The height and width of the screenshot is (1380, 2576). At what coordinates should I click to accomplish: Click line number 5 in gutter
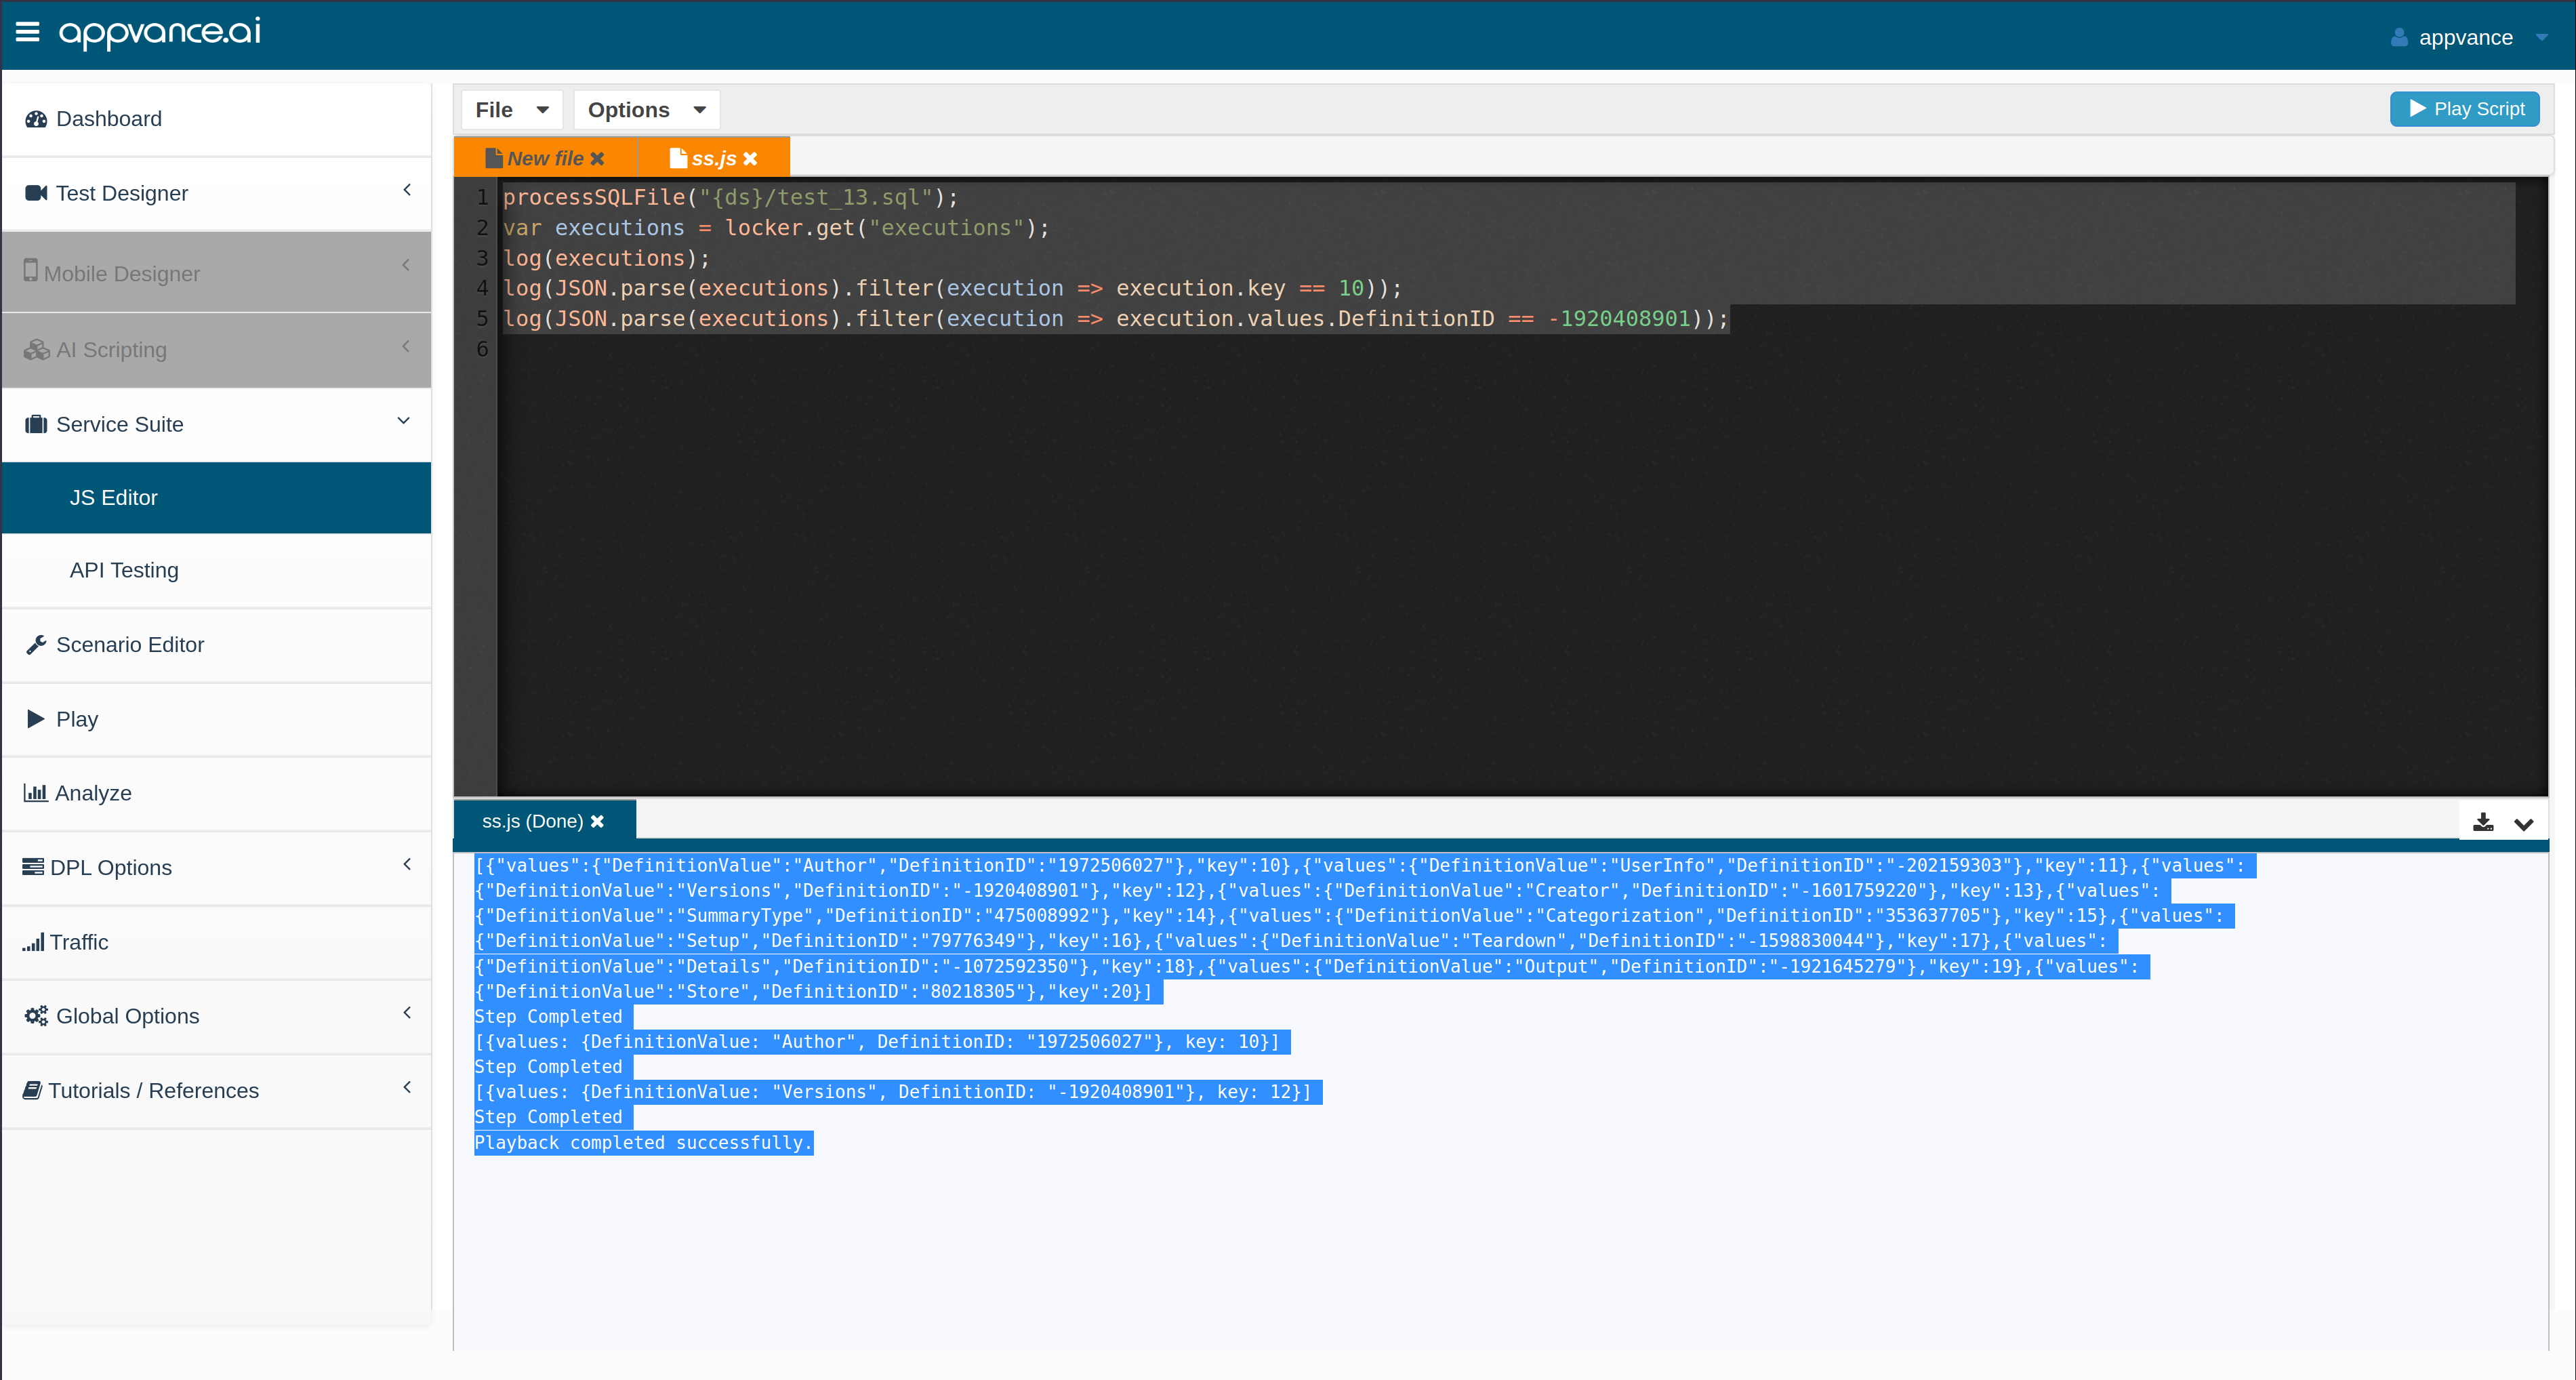(x=482, y=319)
